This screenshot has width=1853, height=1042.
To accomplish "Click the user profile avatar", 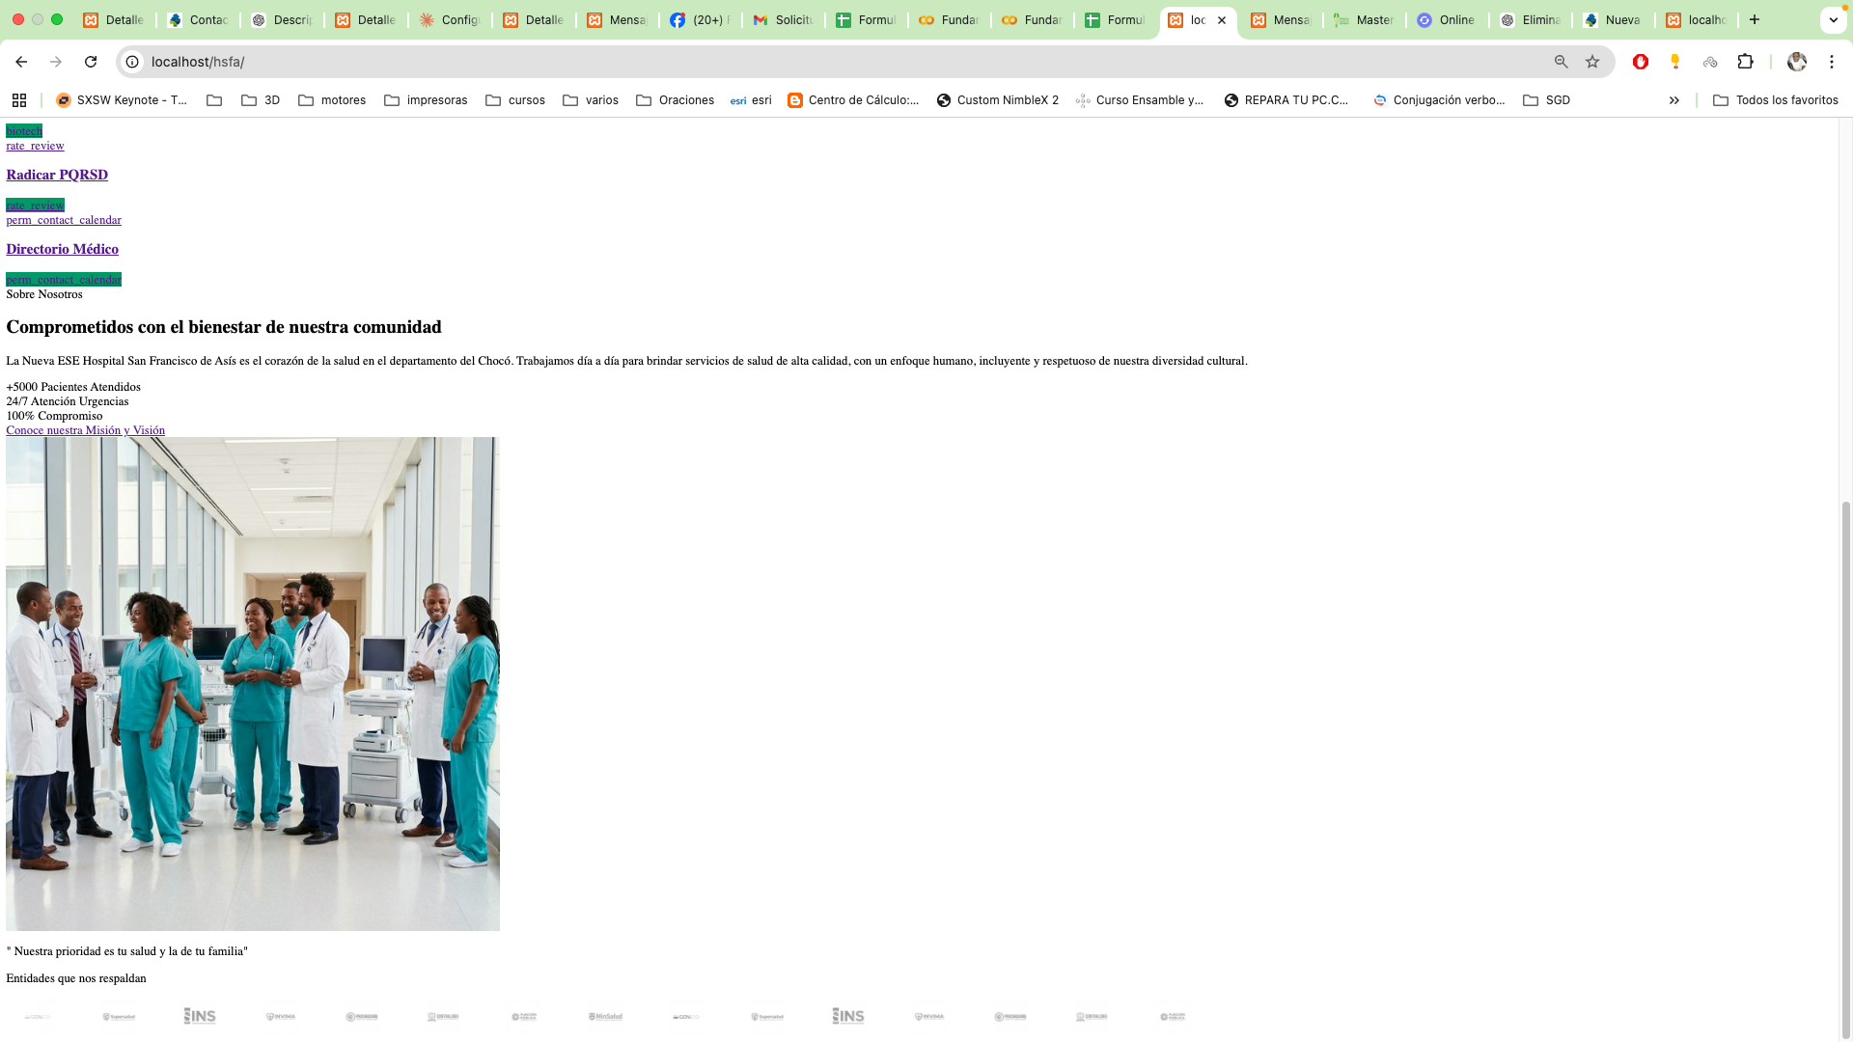I will (x=1797, y=62).
